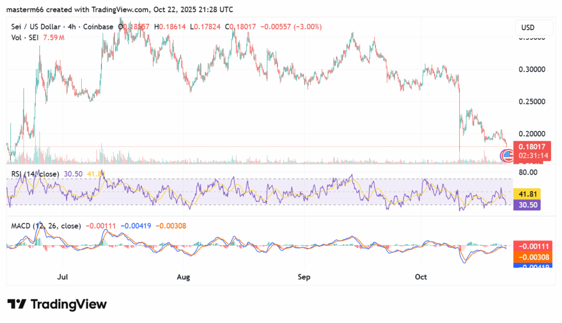Click the Sep marker on time axis
This screenshot has width=562, height=323.
click(304, 277)
